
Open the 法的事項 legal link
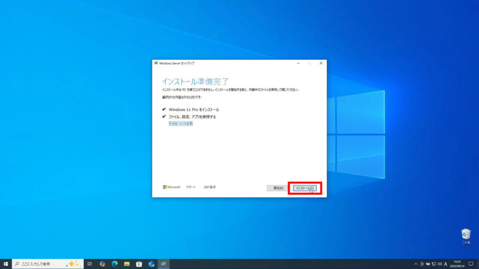click(x=210, y=187)
